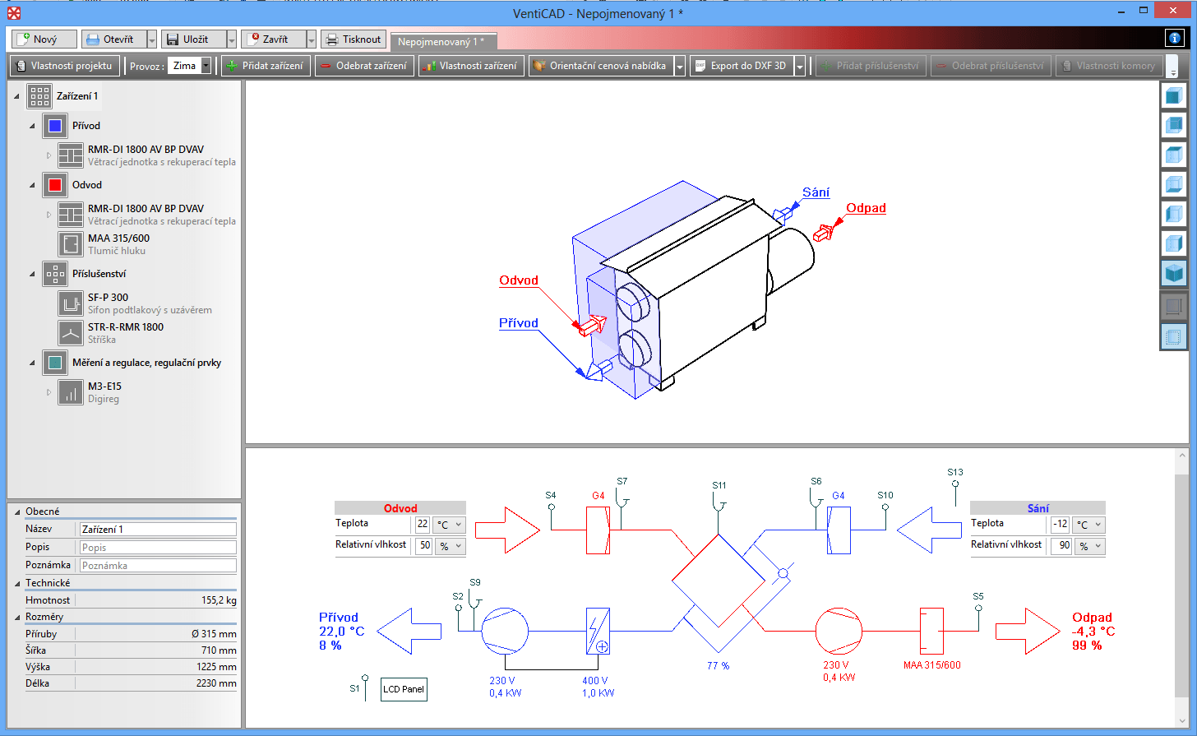The height and width of the screenshot is (736, 1197).
Task: Open Vlastnosti projektu
Action: click(64, 66)
